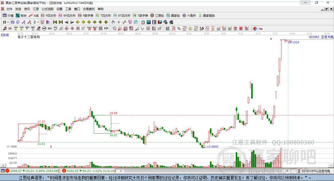Open the P数字表 tool
The height and width of the screenshot is (181, 334).
pos(86,16)
